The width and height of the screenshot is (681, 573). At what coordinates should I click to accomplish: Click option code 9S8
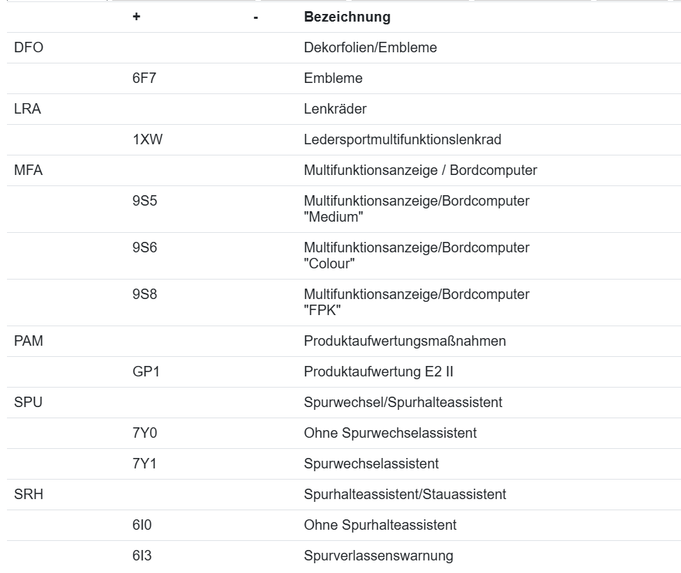(144, 294)
